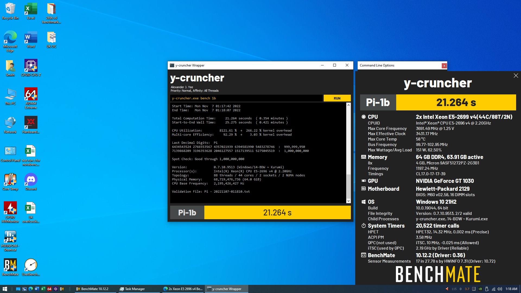
Task: Click the RUN button in y-cruncher Wrapper
Action: point(337,98)
